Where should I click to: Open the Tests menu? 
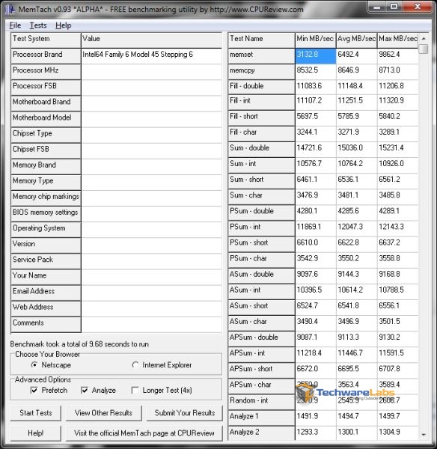coord(38,25)
